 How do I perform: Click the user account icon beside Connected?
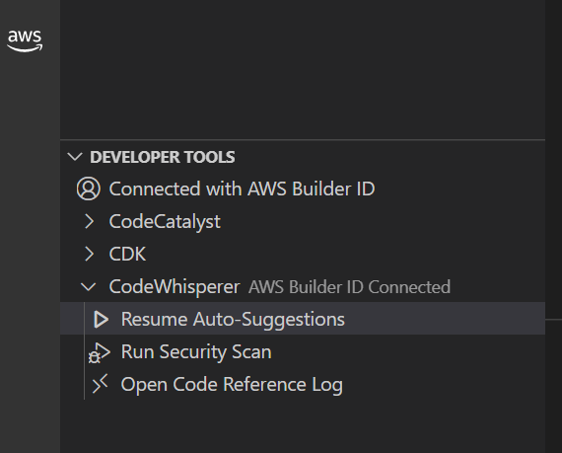click(x=88, y=189)
